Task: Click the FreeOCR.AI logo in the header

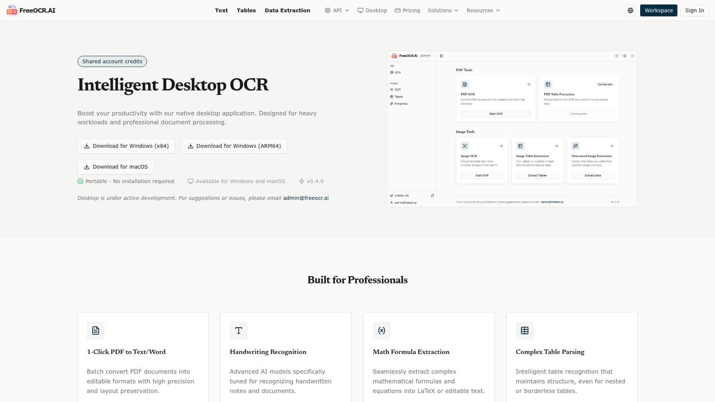Action: 31,10
